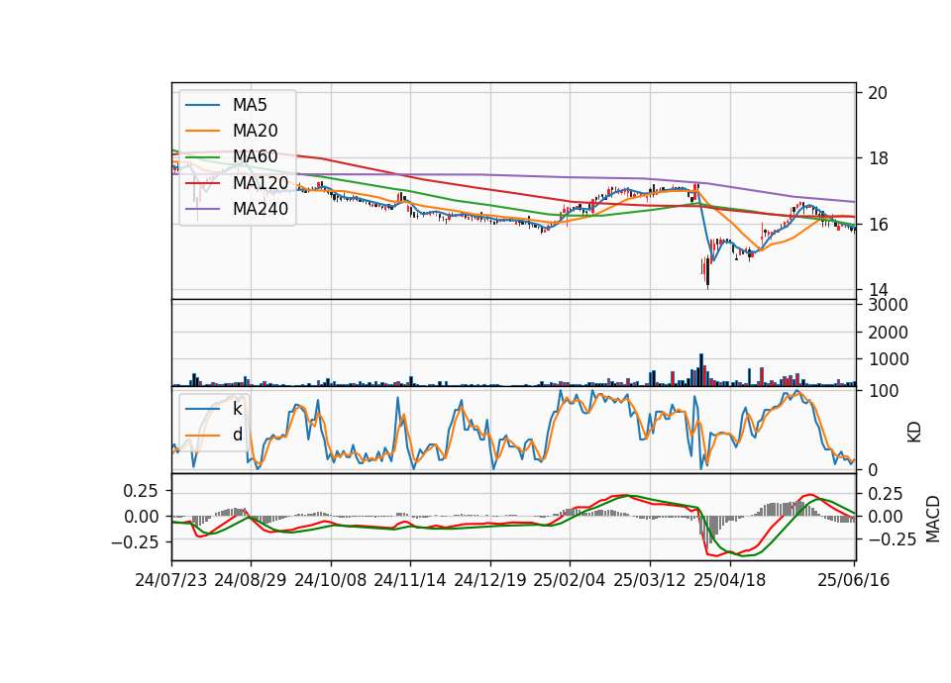This screenshot has height=683, width=951.
Task: Click the 24/08/29 date tick label
Action: tap(251, 580)
